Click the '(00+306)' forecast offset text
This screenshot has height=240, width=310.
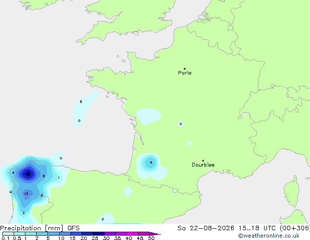click(x=295, y=228)
